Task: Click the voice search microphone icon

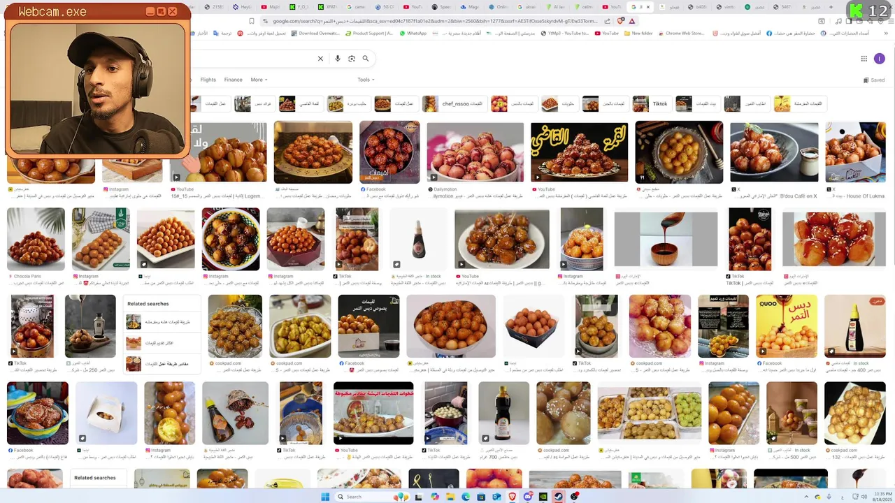Action: pyautogui.click(x=338, y=59)
